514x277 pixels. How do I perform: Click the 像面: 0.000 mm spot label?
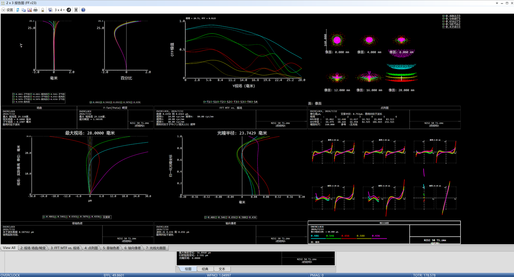tap(337, 52)
